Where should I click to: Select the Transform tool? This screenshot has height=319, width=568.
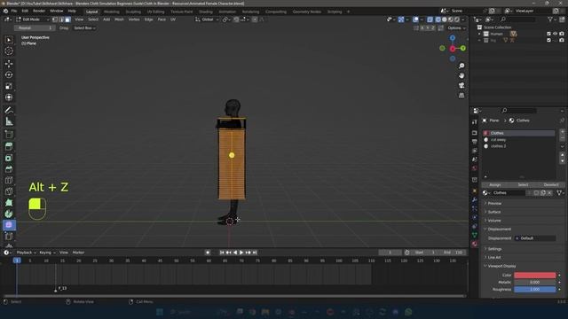(9, 97)
